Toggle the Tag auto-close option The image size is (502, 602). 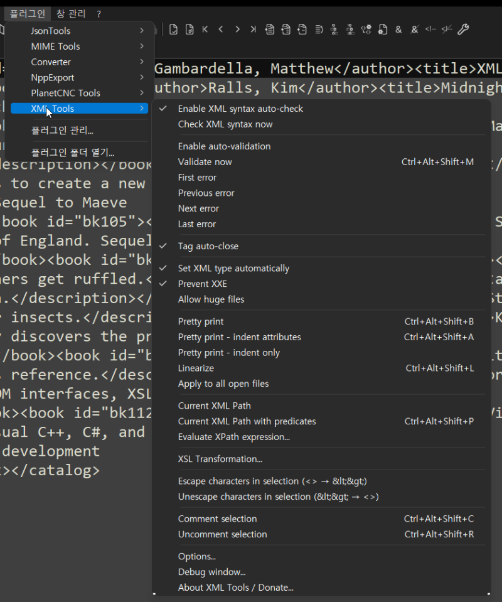coord(208,246)
